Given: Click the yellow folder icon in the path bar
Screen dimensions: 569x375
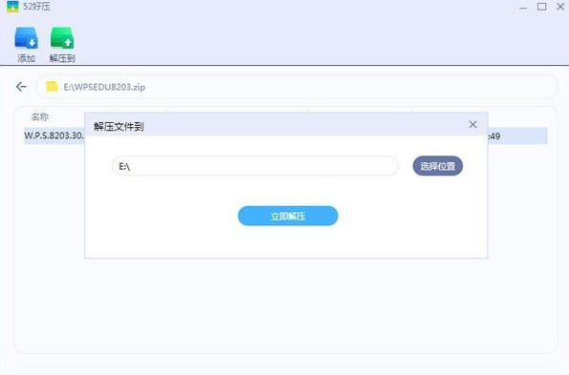Looking at the screenshot, I should click(52, 87).
